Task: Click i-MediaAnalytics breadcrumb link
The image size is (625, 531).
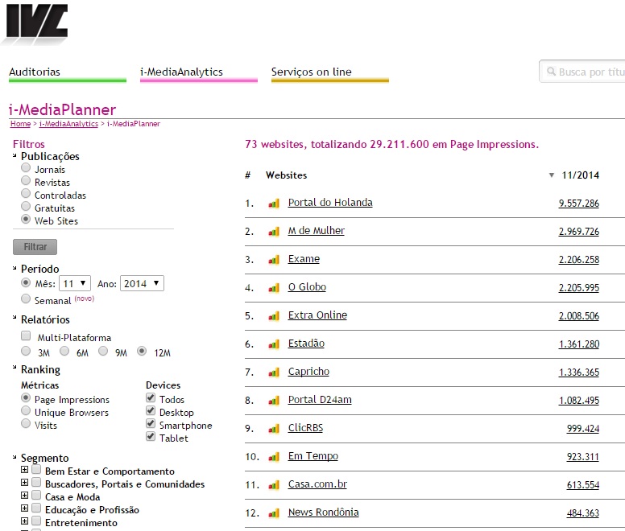Action: [68, 123]
